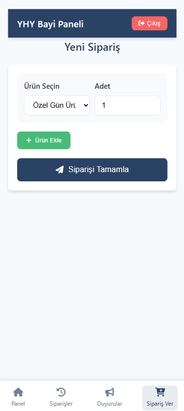Select the Sipariş Ver tab label
184x411 pixels.
coord(160,403)
